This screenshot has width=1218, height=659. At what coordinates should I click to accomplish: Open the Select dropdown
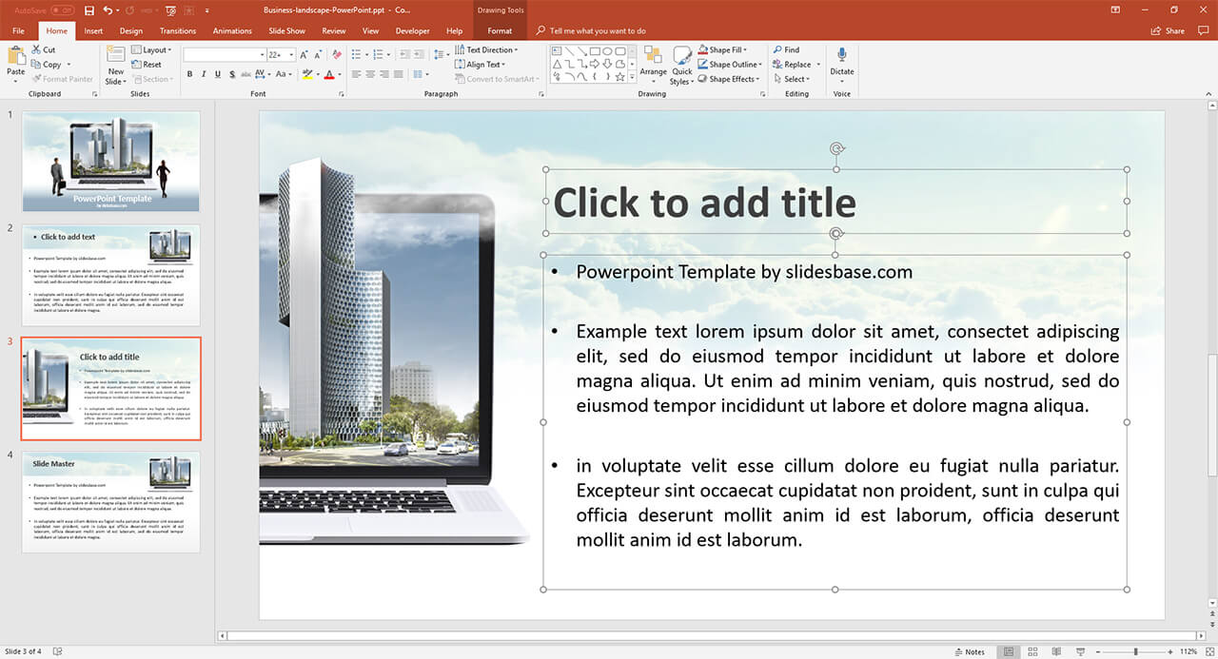point(792,79)
